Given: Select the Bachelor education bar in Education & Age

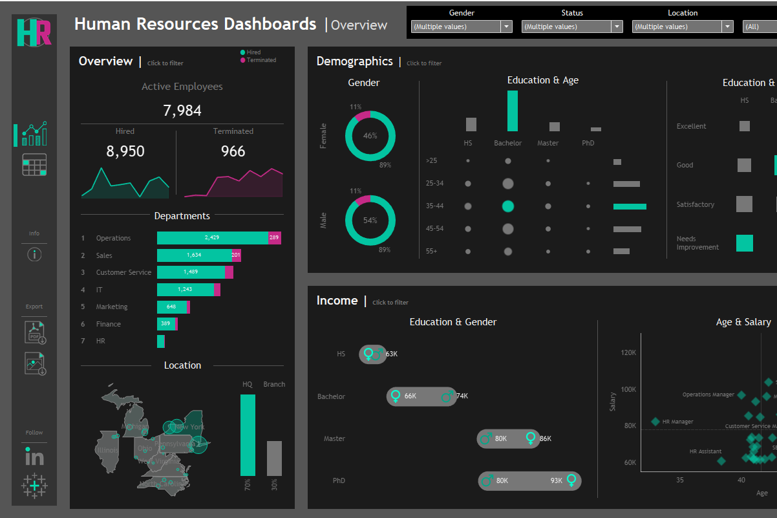Looking at the screenshot, I should click(x=513, y=111).
